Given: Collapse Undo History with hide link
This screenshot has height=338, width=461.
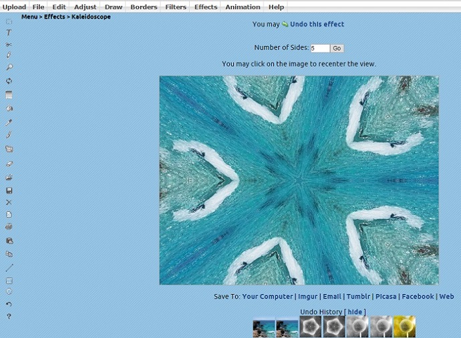Looking at the screenshot, I should point(355,312).
